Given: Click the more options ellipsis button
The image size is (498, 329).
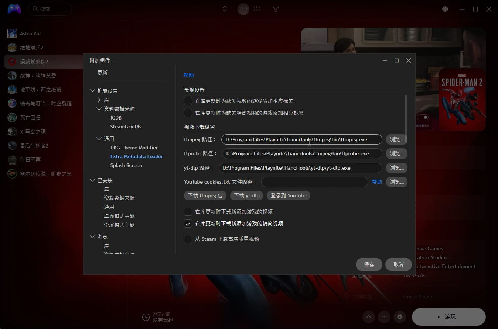Looking at the screenshot, I should click(384, 317).
